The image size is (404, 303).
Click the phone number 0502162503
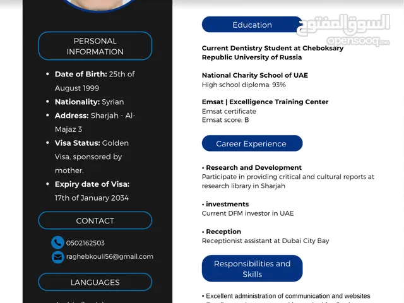pyautogui.click(x=86, y=243)
